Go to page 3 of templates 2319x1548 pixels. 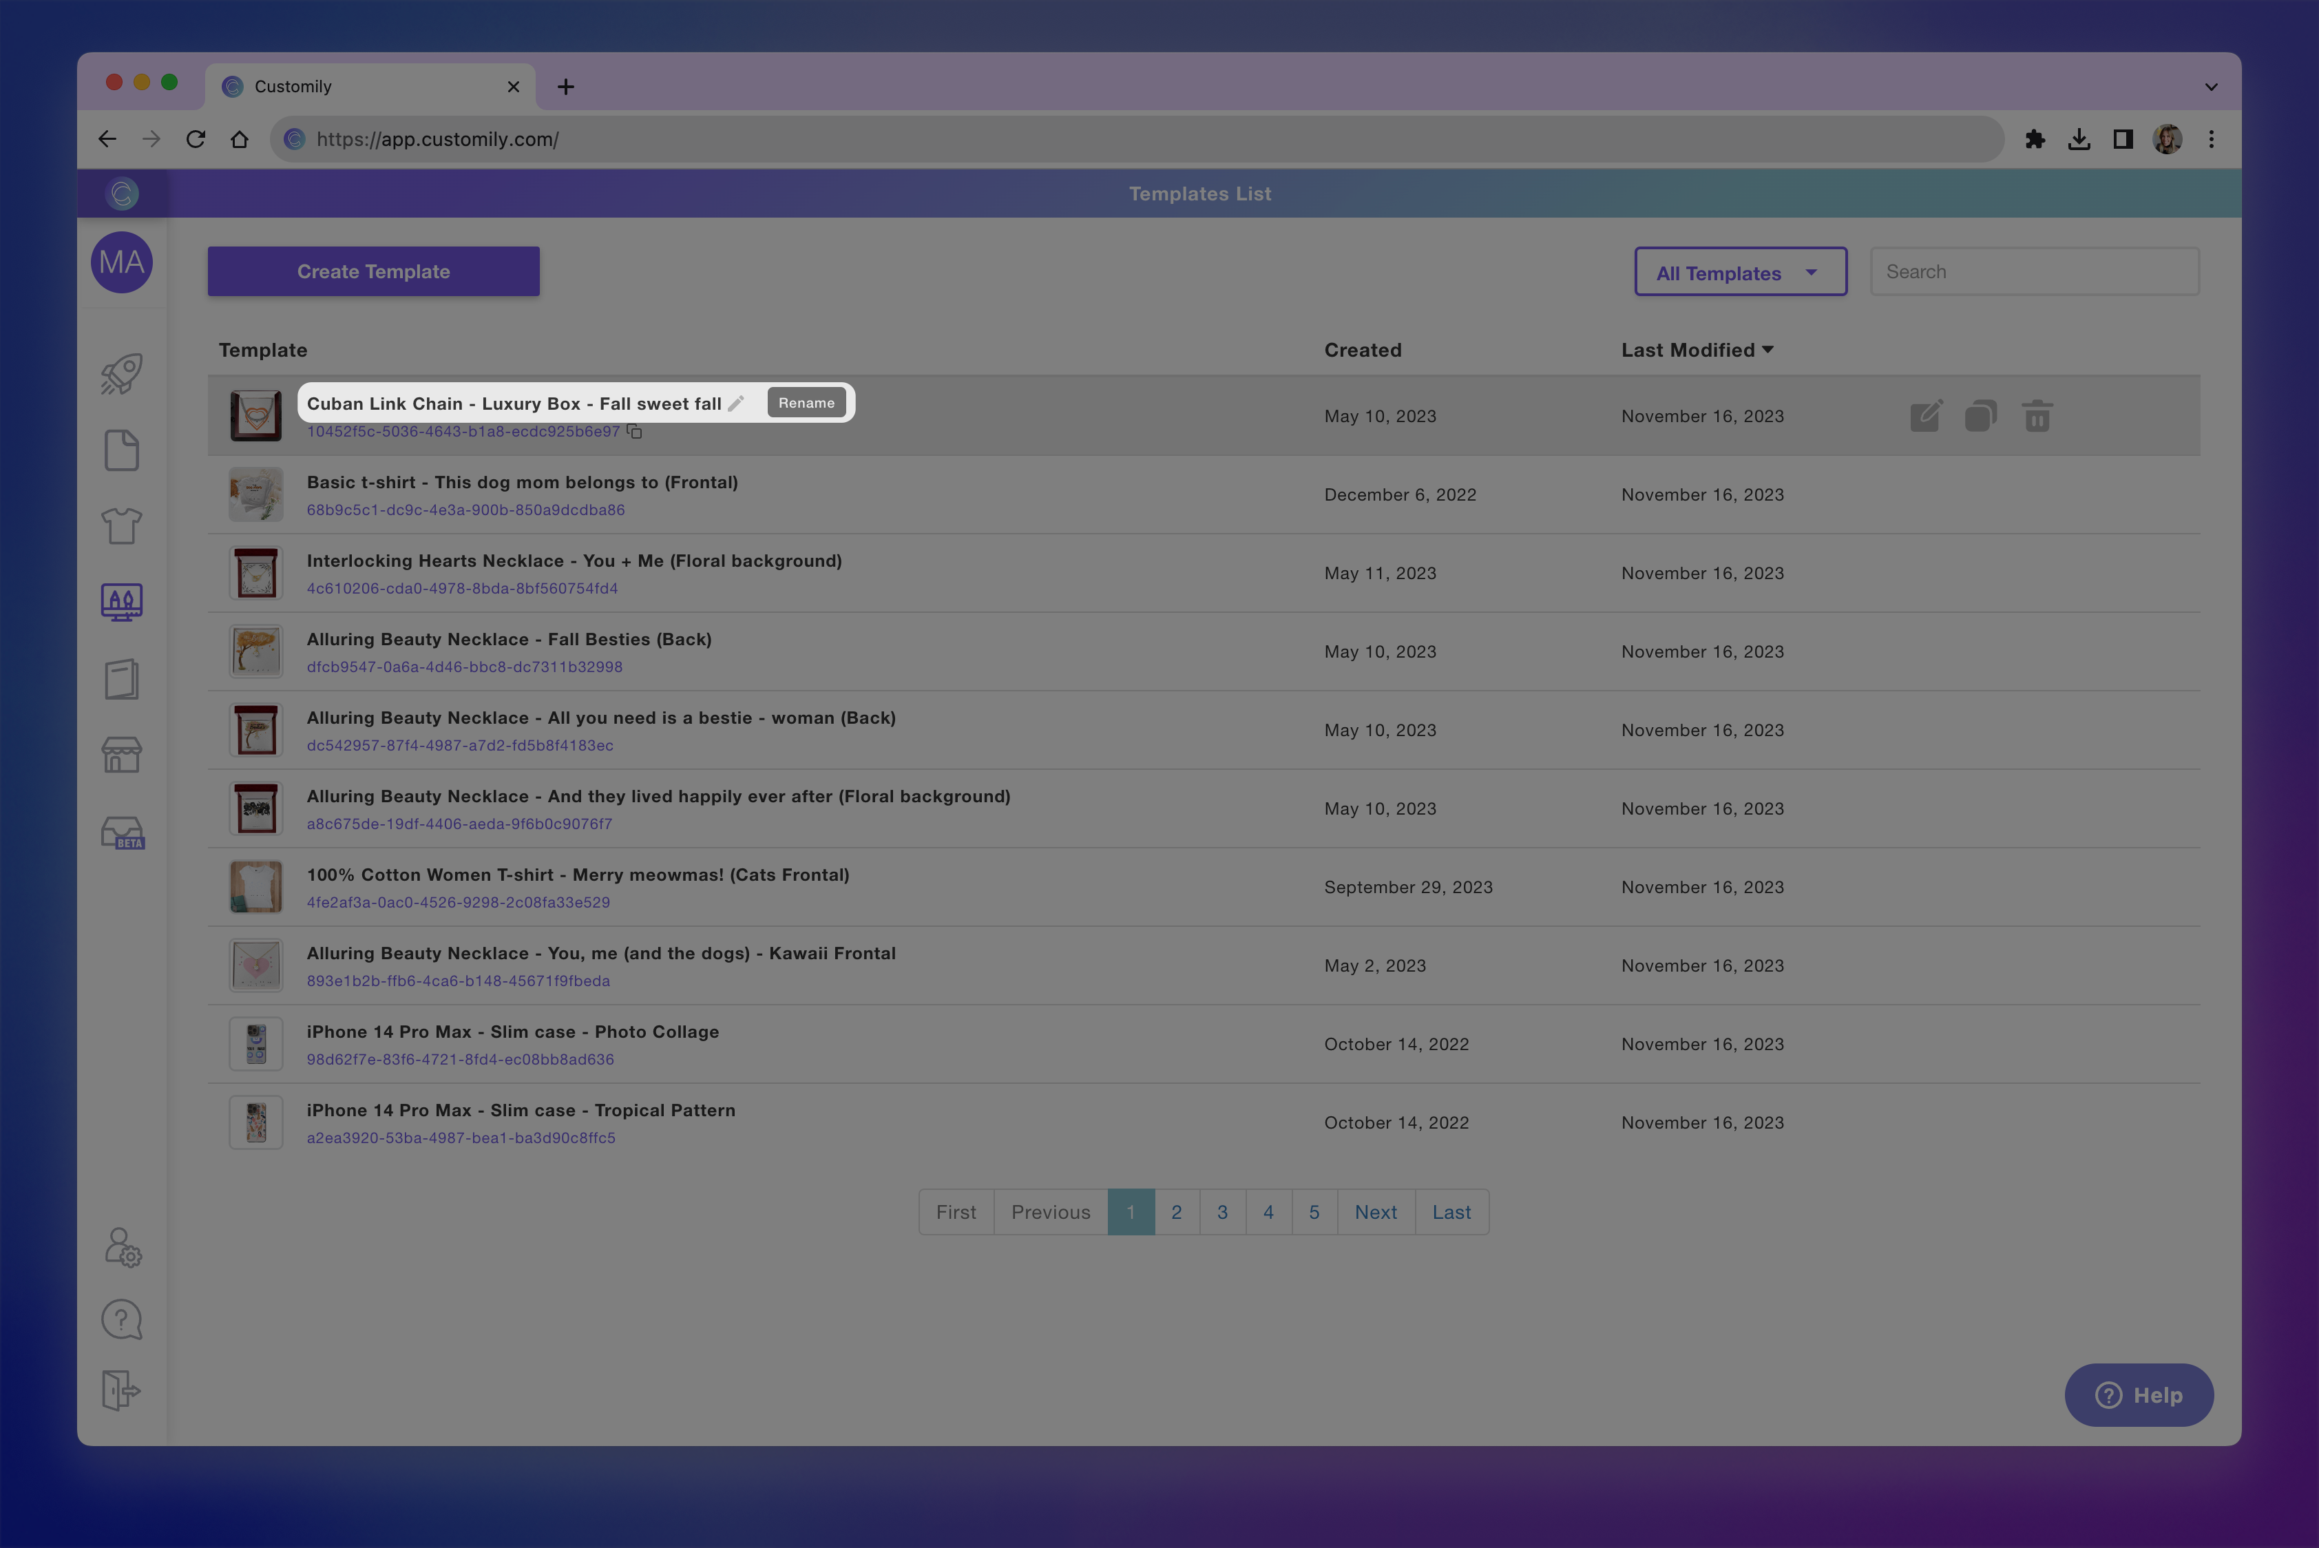tap(1222, 1211)
